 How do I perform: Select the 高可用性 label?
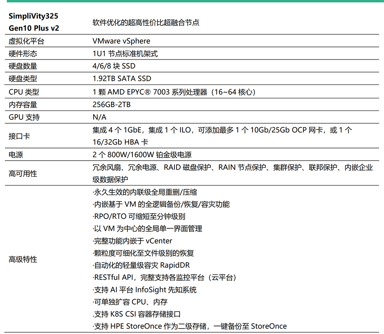(x=23, y=174)
